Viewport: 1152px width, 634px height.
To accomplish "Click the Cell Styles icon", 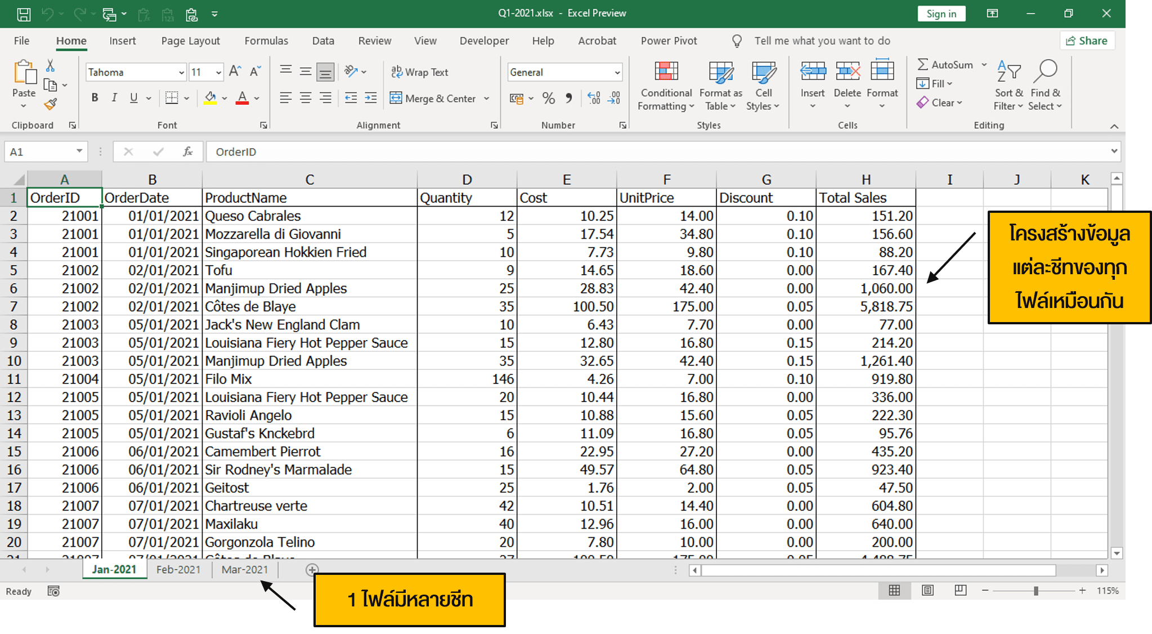I will tap(763, 84).
